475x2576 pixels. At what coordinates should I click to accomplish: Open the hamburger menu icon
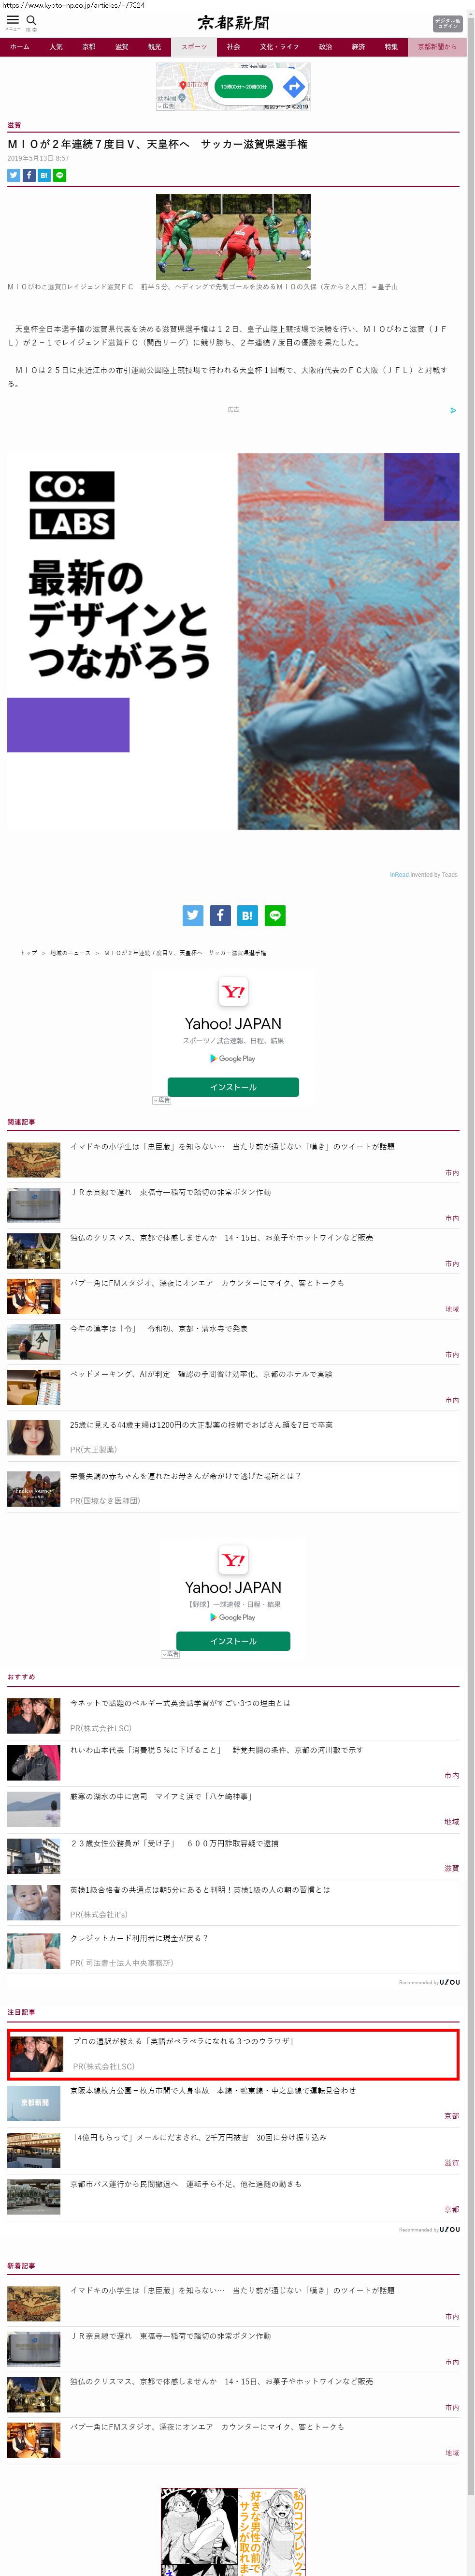coord(13,20)
